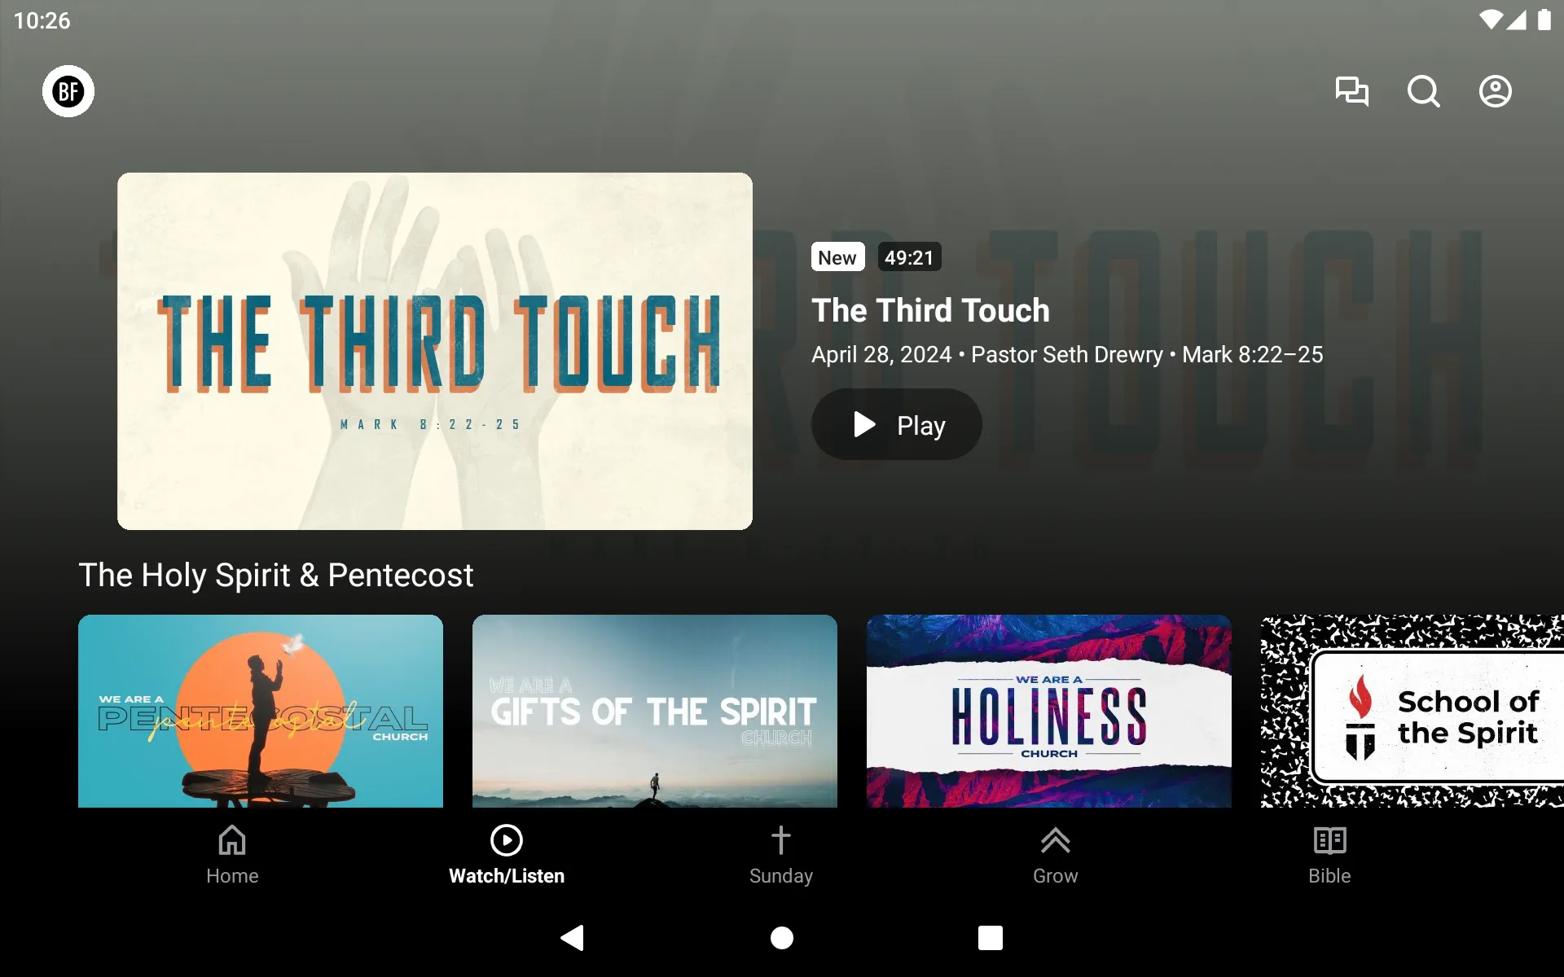
Task: Tap the user profile icon
Action: click(x=1494, y=90)
